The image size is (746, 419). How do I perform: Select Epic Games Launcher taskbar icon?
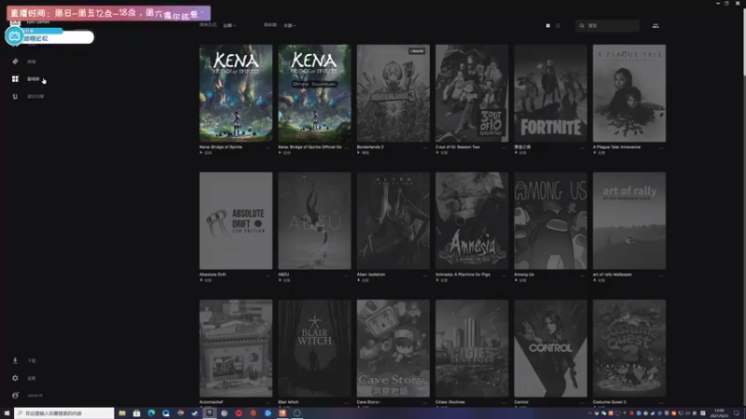pos(209,413)
